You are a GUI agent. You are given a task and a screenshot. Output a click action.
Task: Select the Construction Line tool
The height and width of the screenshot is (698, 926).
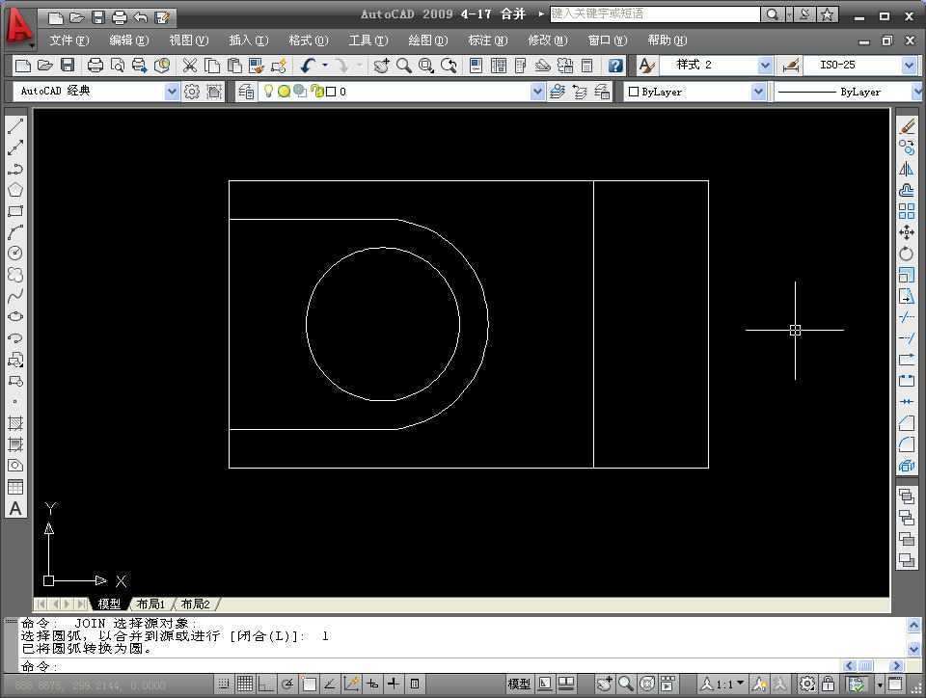(15, 148)
